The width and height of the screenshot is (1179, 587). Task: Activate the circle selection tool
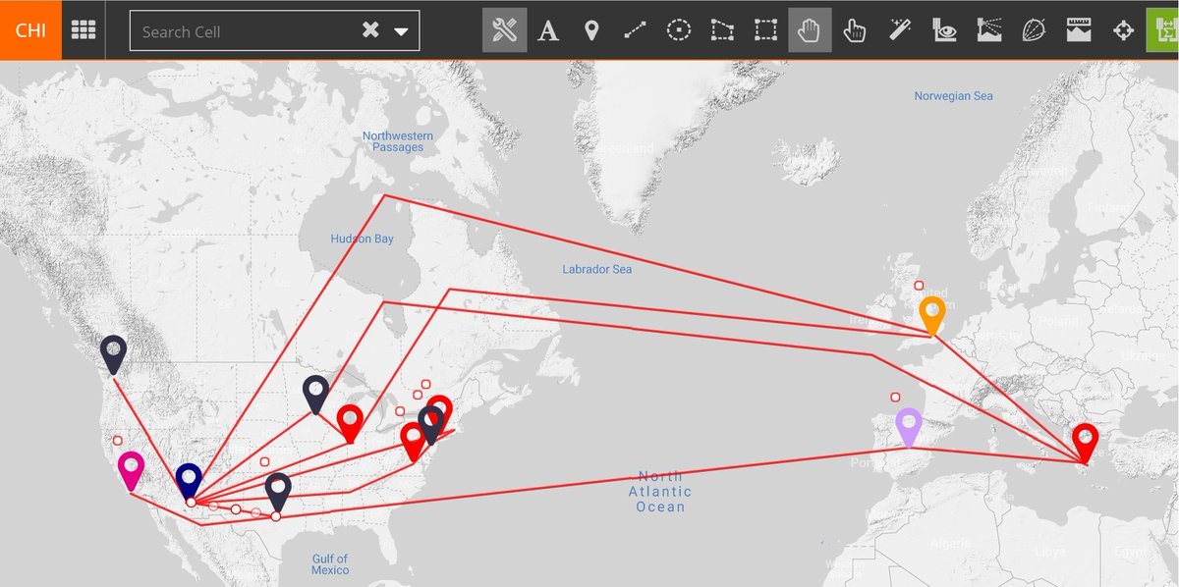click(x=678, y=30)
